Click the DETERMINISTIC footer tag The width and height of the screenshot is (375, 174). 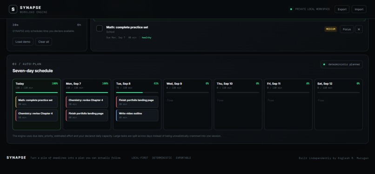pos(162,158)
